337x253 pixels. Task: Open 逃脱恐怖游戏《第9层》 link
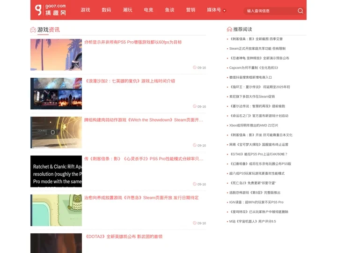(255, 193)
